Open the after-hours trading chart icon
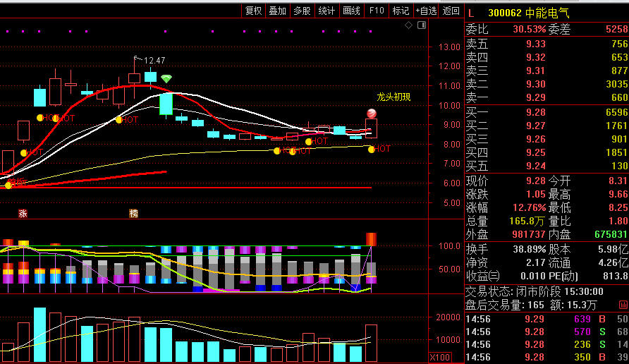Image resolution: width=629 pixels, height=364 pixels. (623, 305)
